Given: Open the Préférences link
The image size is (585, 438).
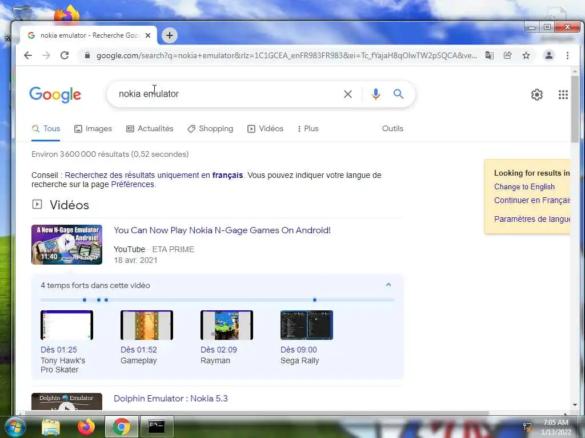Looking at the screenshot, I should coord(133,184).
